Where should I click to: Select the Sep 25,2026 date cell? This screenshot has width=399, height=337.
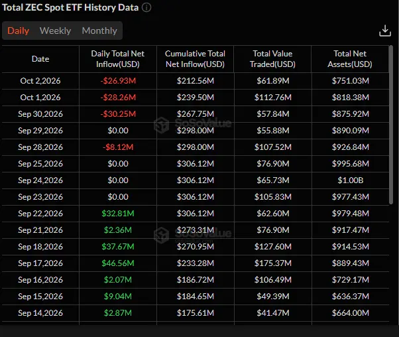tap(40, 164)
